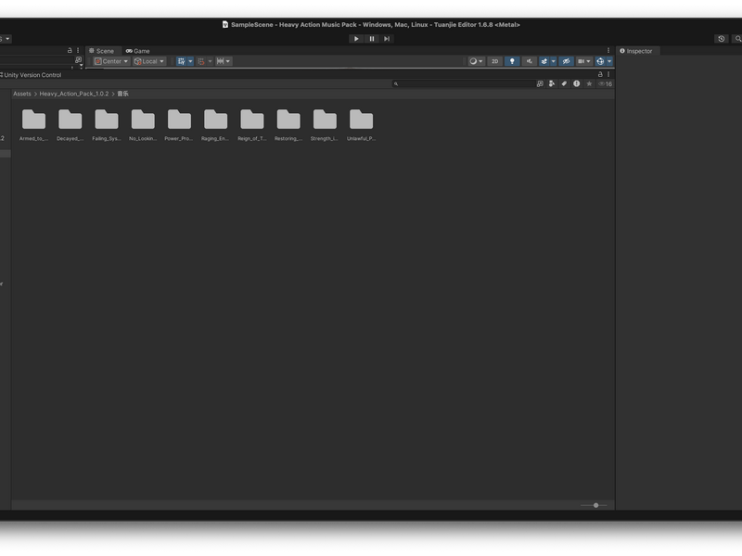Toggle gizmos with the Gizmos button
742x556 pixels.
coord(600,61)
